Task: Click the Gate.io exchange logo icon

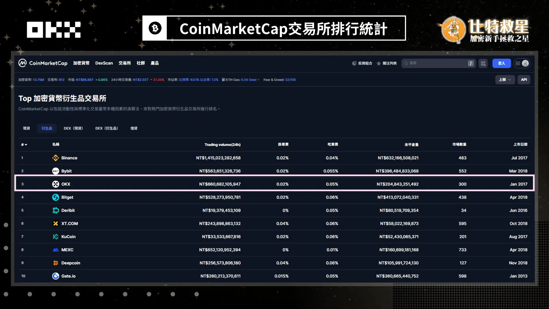Action: point(55,276)
